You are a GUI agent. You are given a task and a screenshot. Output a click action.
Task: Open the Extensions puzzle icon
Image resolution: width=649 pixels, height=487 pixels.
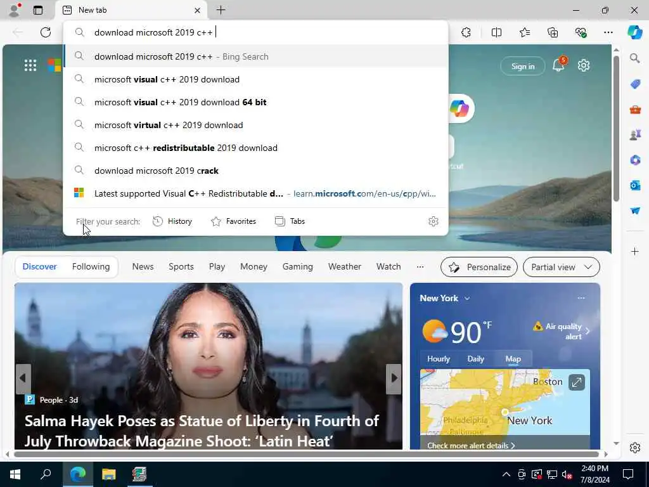coord(466,32)
